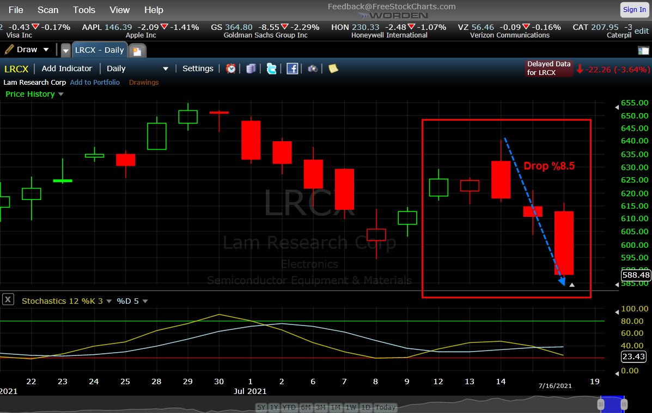Image resolution: width=652 pixels, height=413 pixels.
Task: Take a chart snapshot with camera icon
Action: pyautogui.click(x=313, y=68)
